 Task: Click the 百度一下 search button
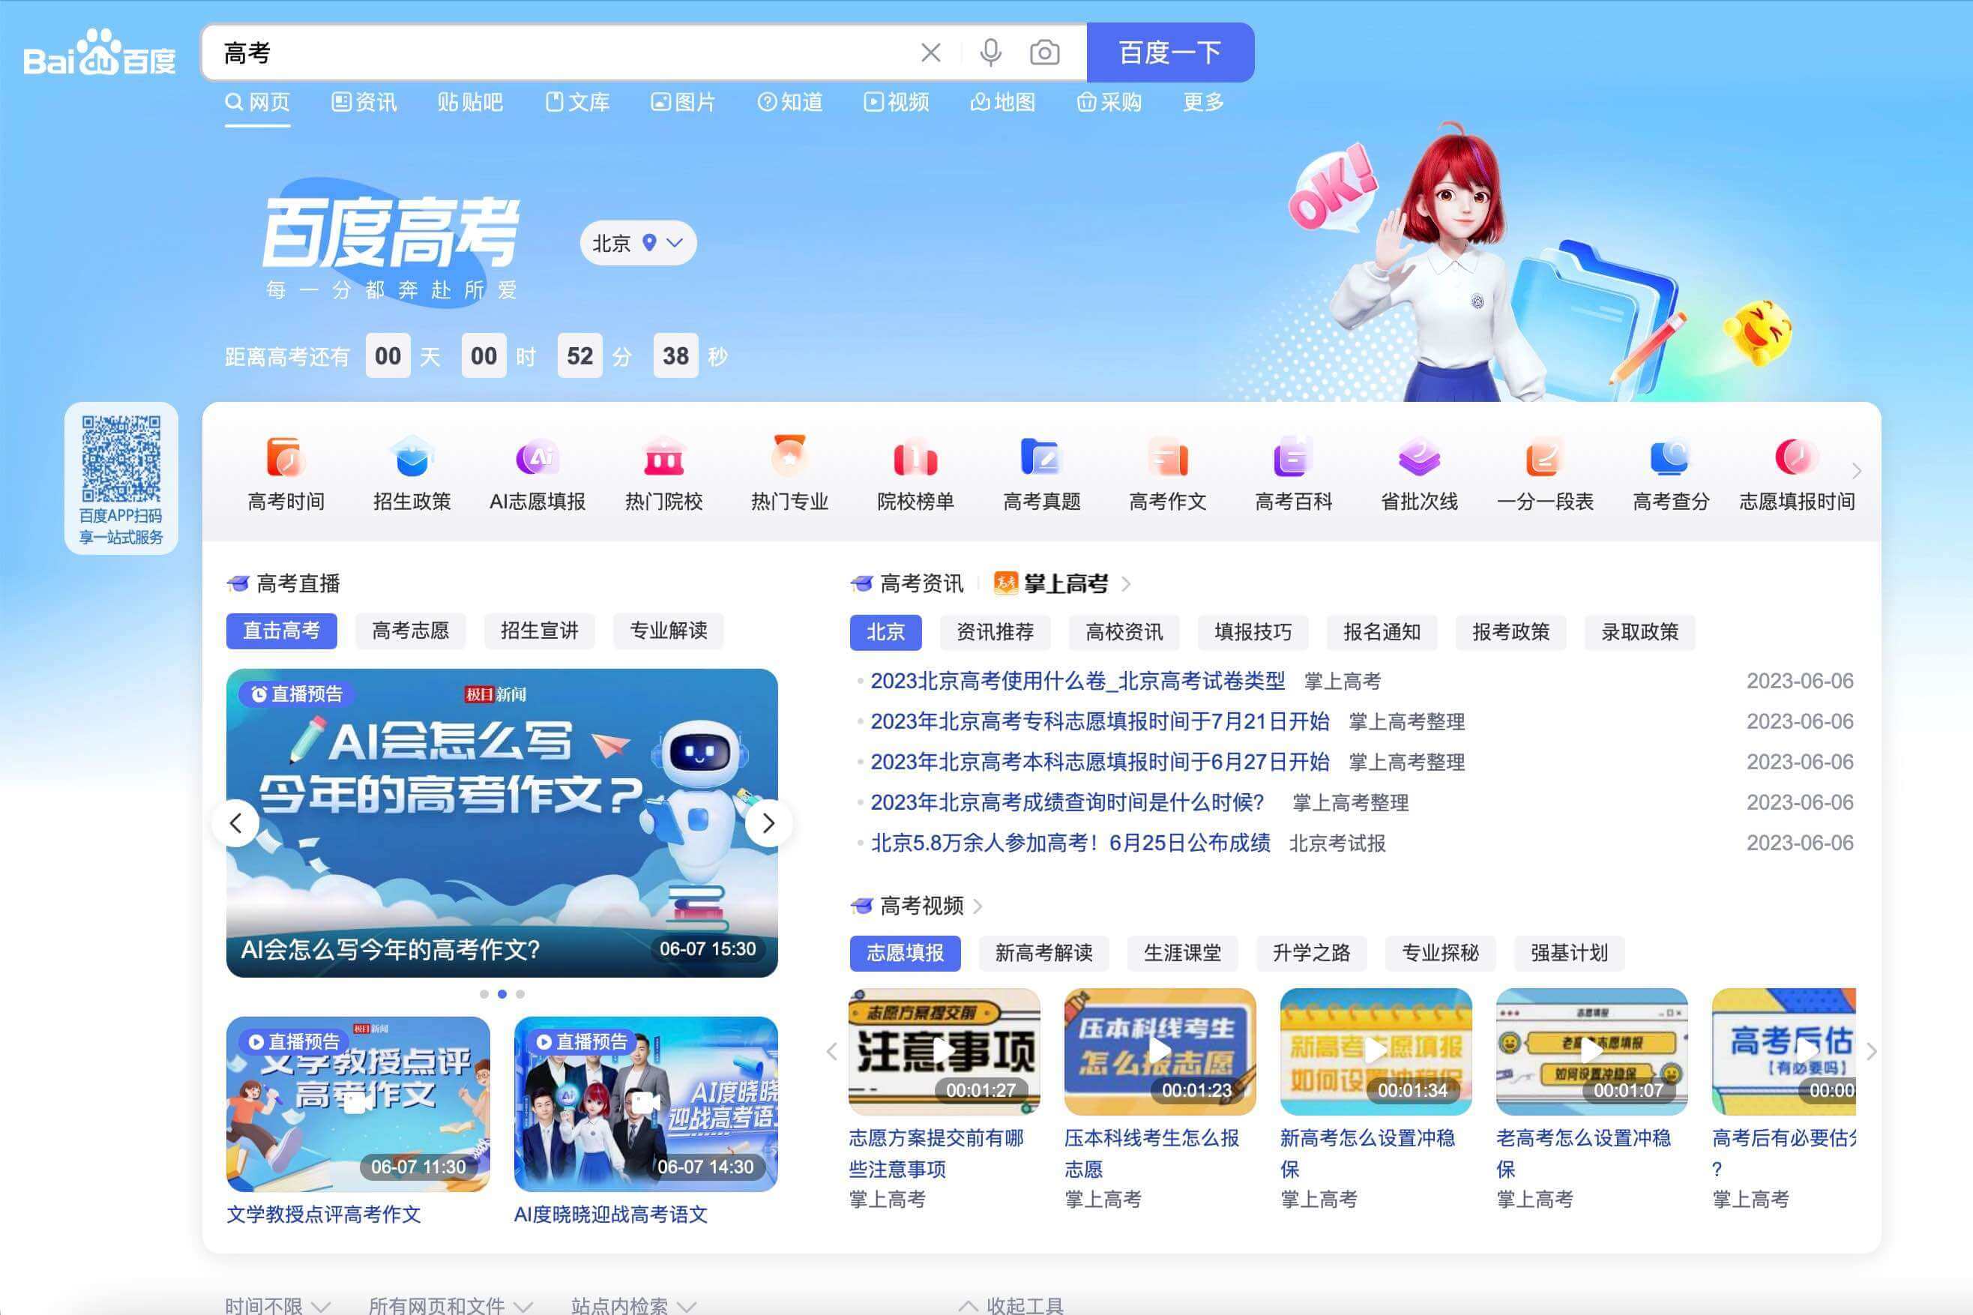pyautogui.click(x=1171, y=52)
